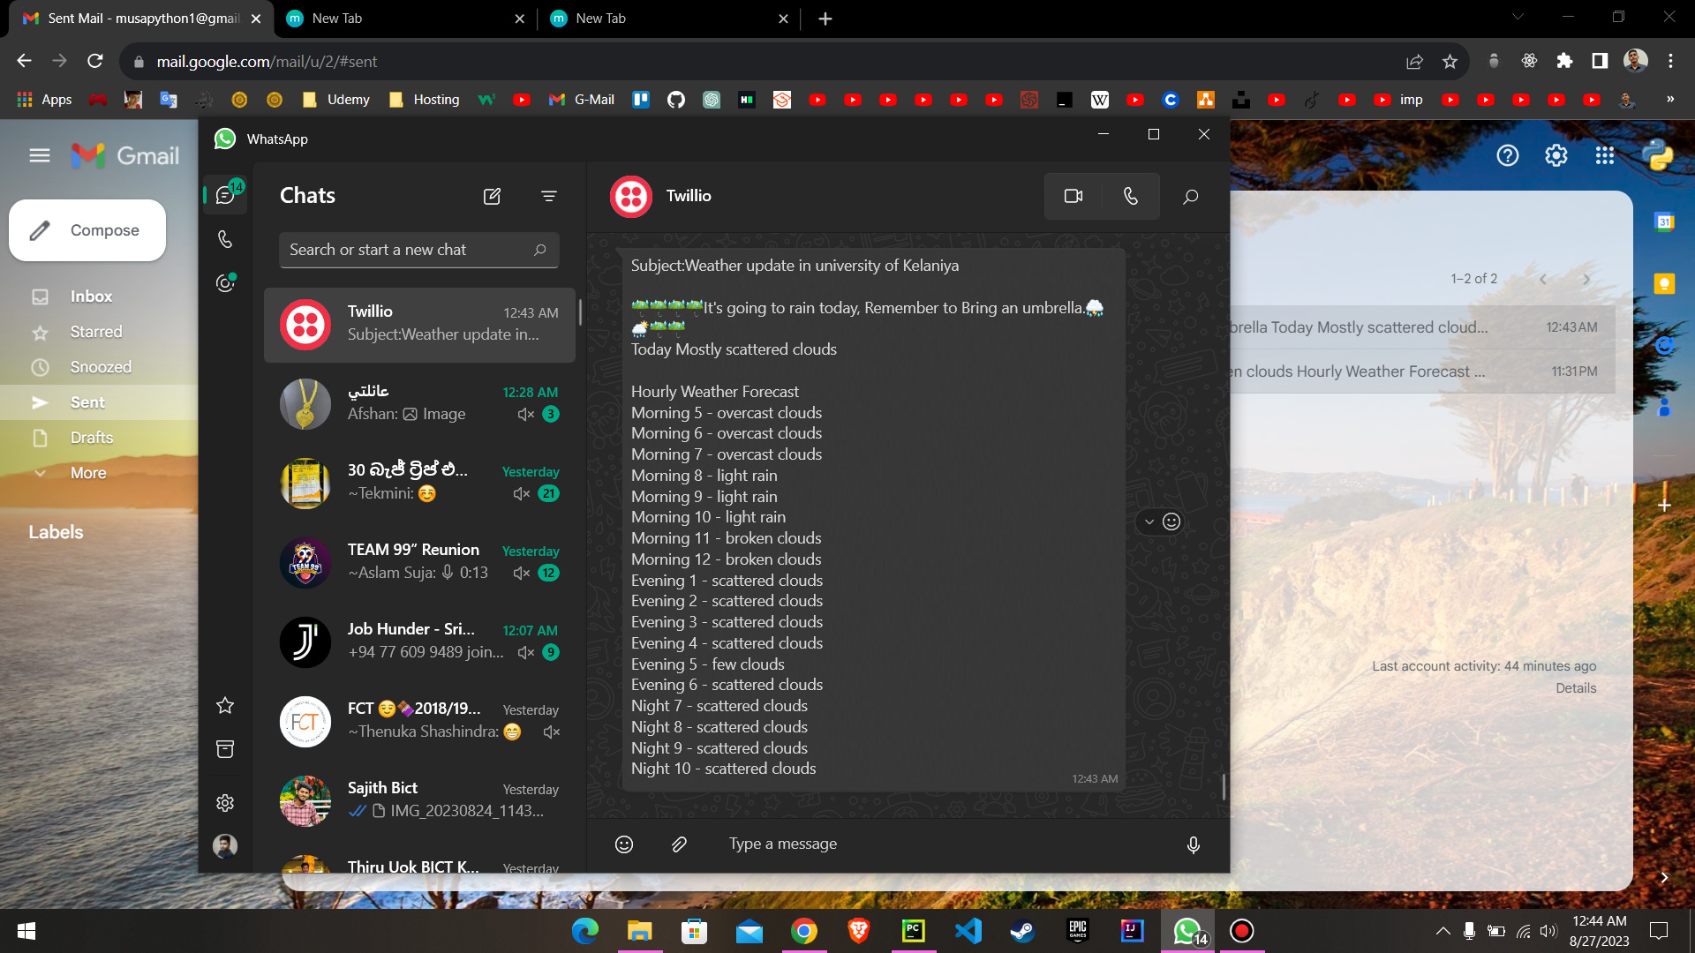Start a video call with Twillio
Viewport: 1695px width, 953px height.
1073,196
